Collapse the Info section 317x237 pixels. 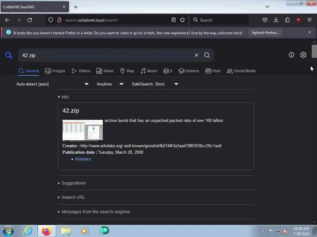coord(63,97)
